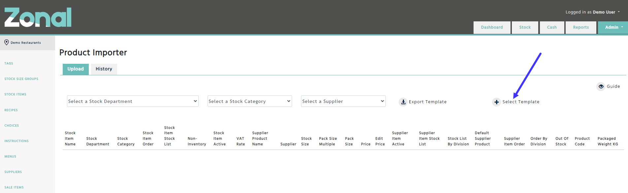Expand the Admin menu caret
This screenshot has height=193, width=628.
622,27
